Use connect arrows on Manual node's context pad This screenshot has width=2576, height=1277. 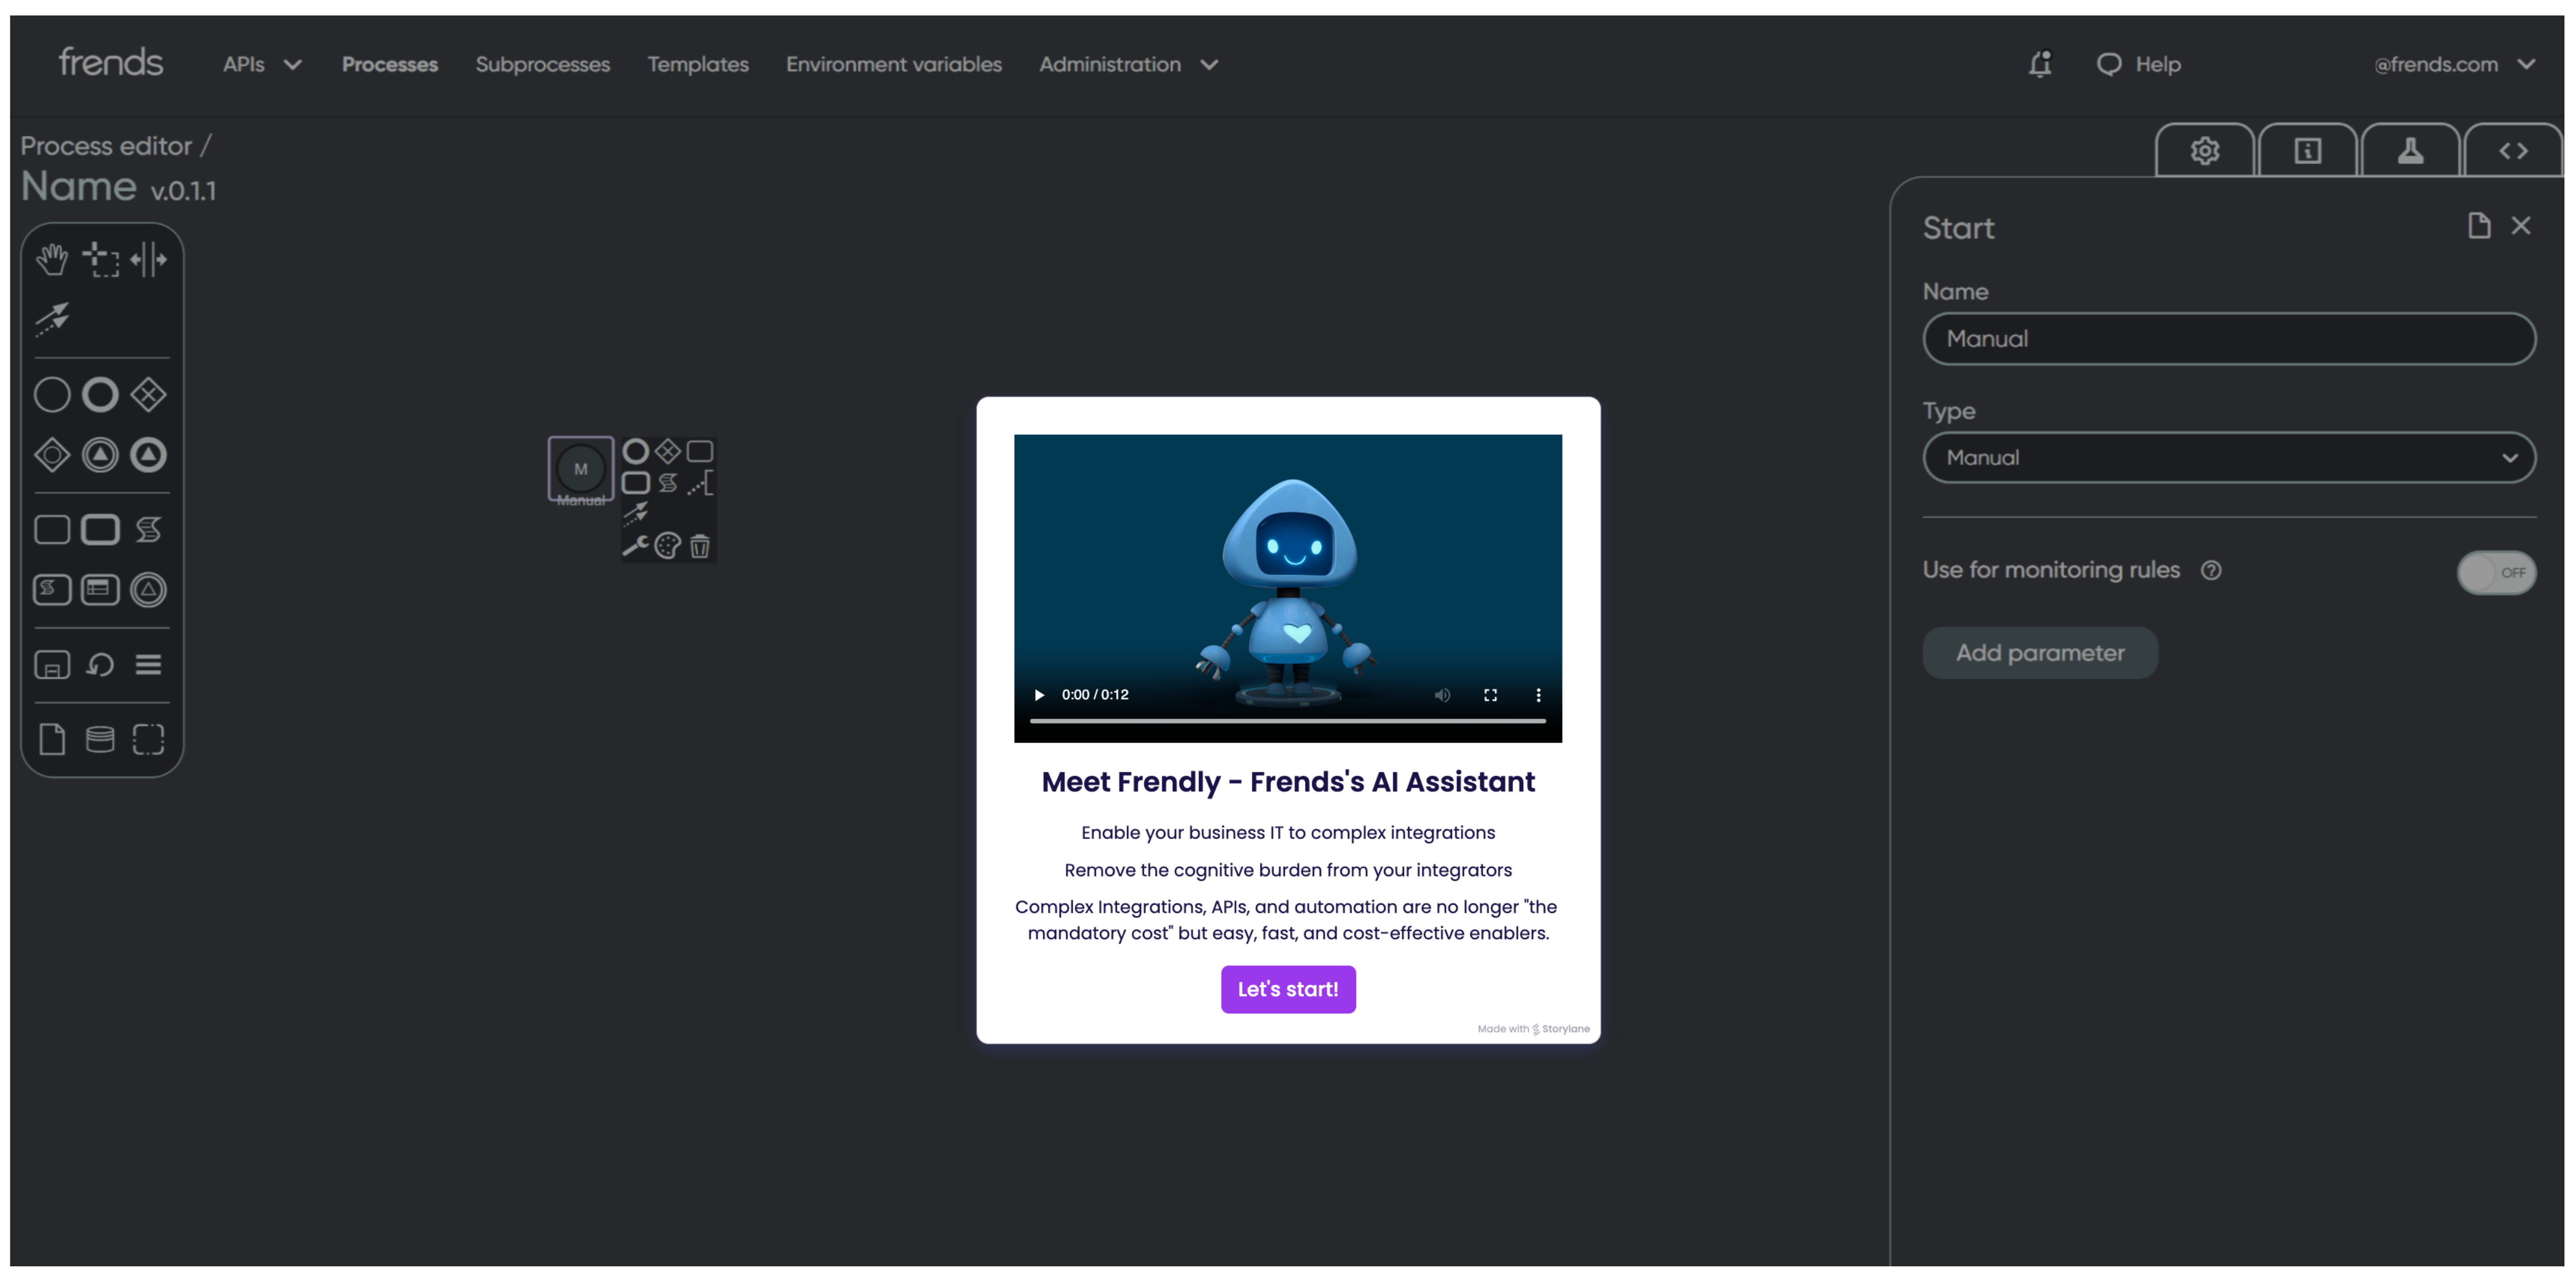[635, 514]
